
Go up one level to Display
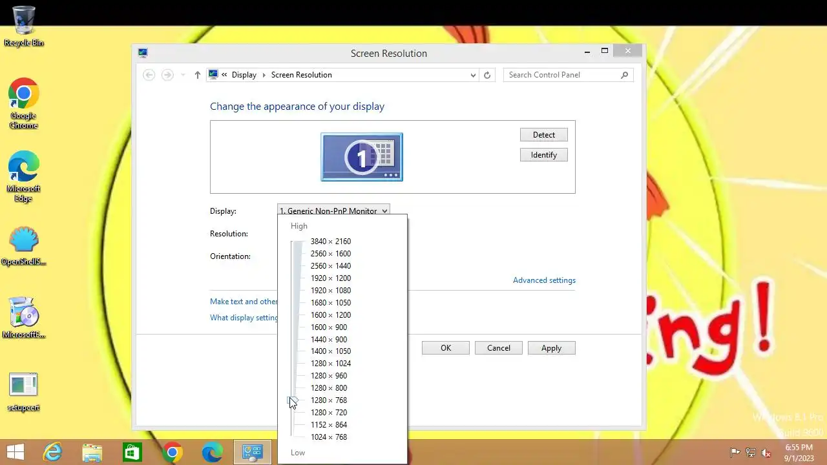click(x=198, y=75)
